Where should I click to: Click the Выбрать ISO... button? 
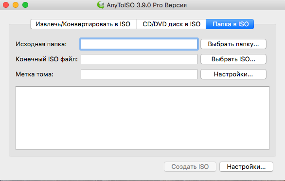[233, 59]
